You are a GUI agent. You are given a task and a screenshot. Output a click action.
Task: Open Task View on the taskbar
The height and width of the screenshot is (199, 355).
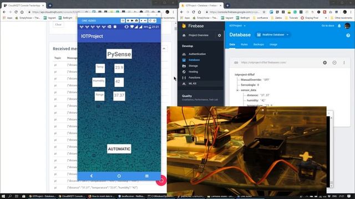[17, 196]
